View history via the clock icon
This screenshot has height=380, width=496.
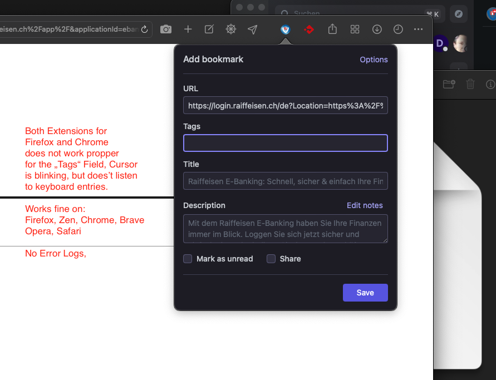pos(398,29)
